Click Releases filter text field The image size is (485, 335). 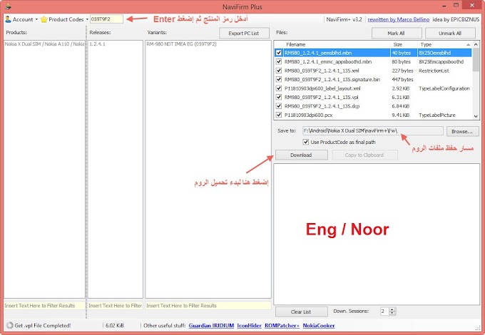tap(115, 306)
